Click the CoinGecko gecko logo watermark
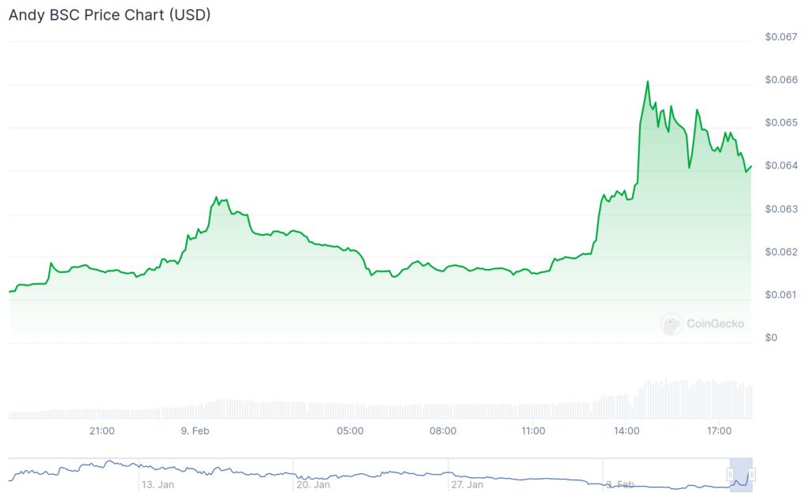Viewport: 807px width, 504px height. pyautogui.click(x=671, y=323)
